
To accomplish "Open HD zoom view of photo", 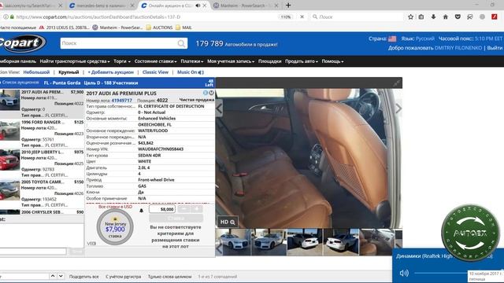I will (228, 222).
